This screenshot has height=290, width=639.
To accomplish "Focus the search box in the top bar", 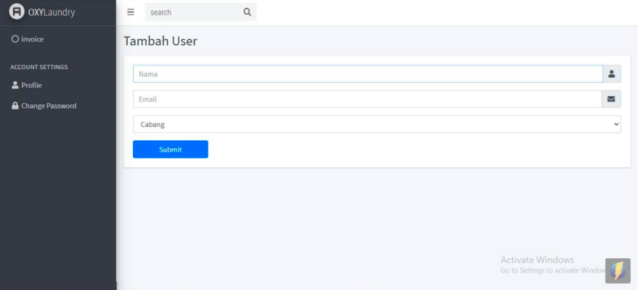I will pos(191,12).
